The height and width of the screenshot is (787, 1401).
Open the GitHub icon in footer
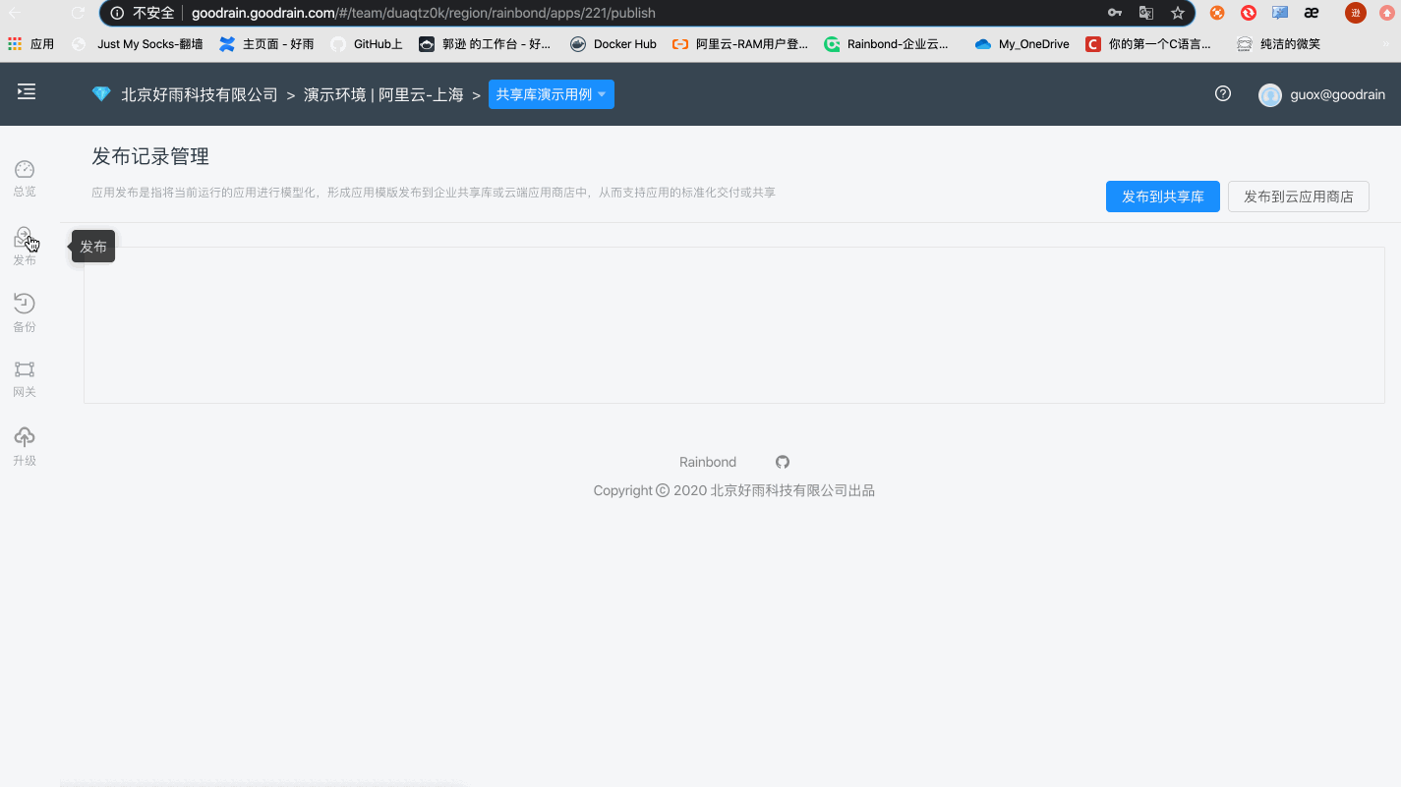tap(783, 462)
